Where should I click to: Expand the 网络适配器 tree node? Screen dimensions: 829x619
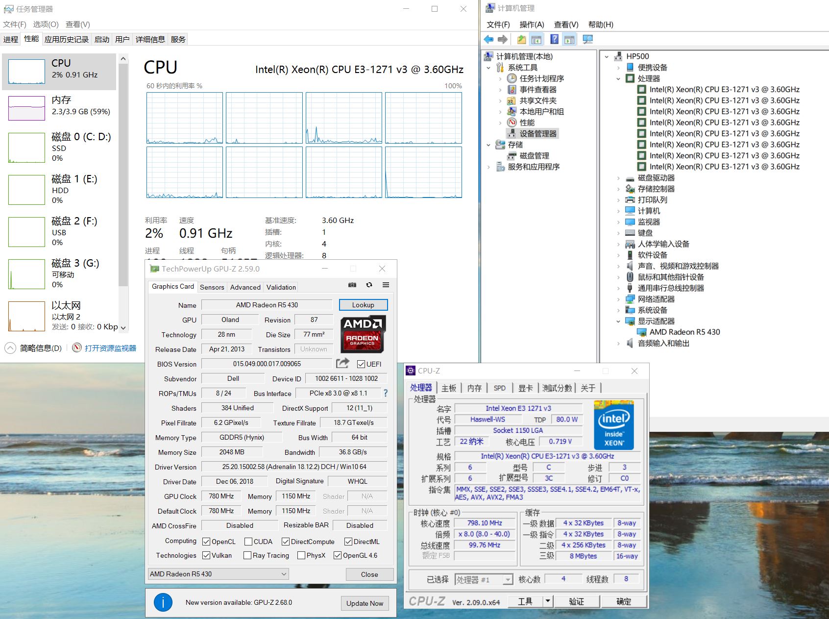click(618, 299)
